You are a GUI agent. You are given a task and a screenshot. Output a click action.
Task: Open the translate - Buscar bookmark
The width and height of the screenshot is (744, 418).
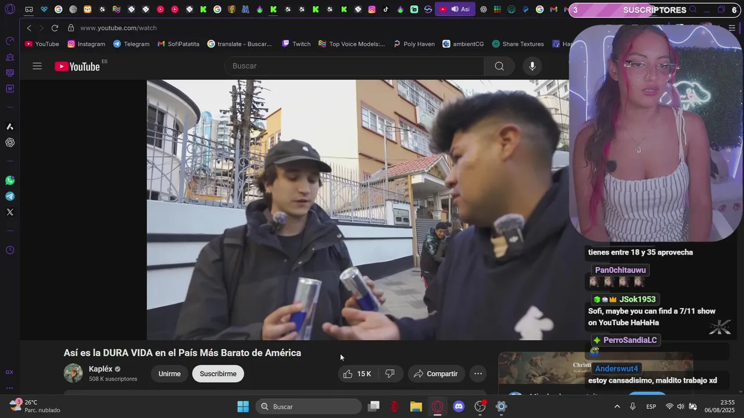[239, 44]
